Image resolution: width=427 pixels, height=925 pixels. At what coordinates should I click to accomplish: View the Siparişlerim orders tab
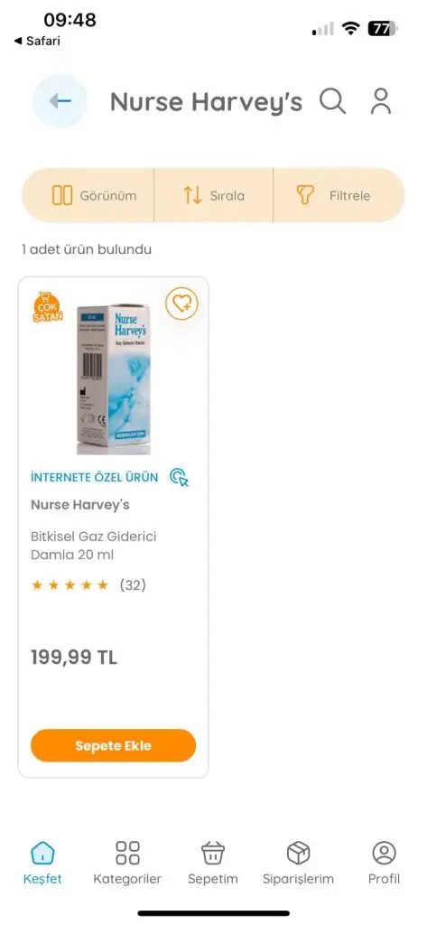click(x=299, y=863)
